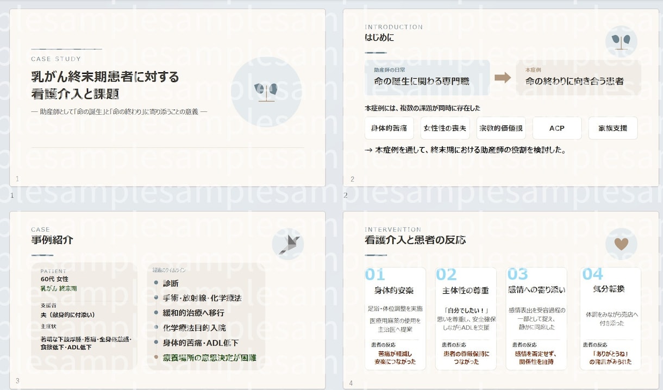This screenshot has height=390, width=663.
Task: Select the heading 看護介入と患者の反応
Action: pos(415,240)
